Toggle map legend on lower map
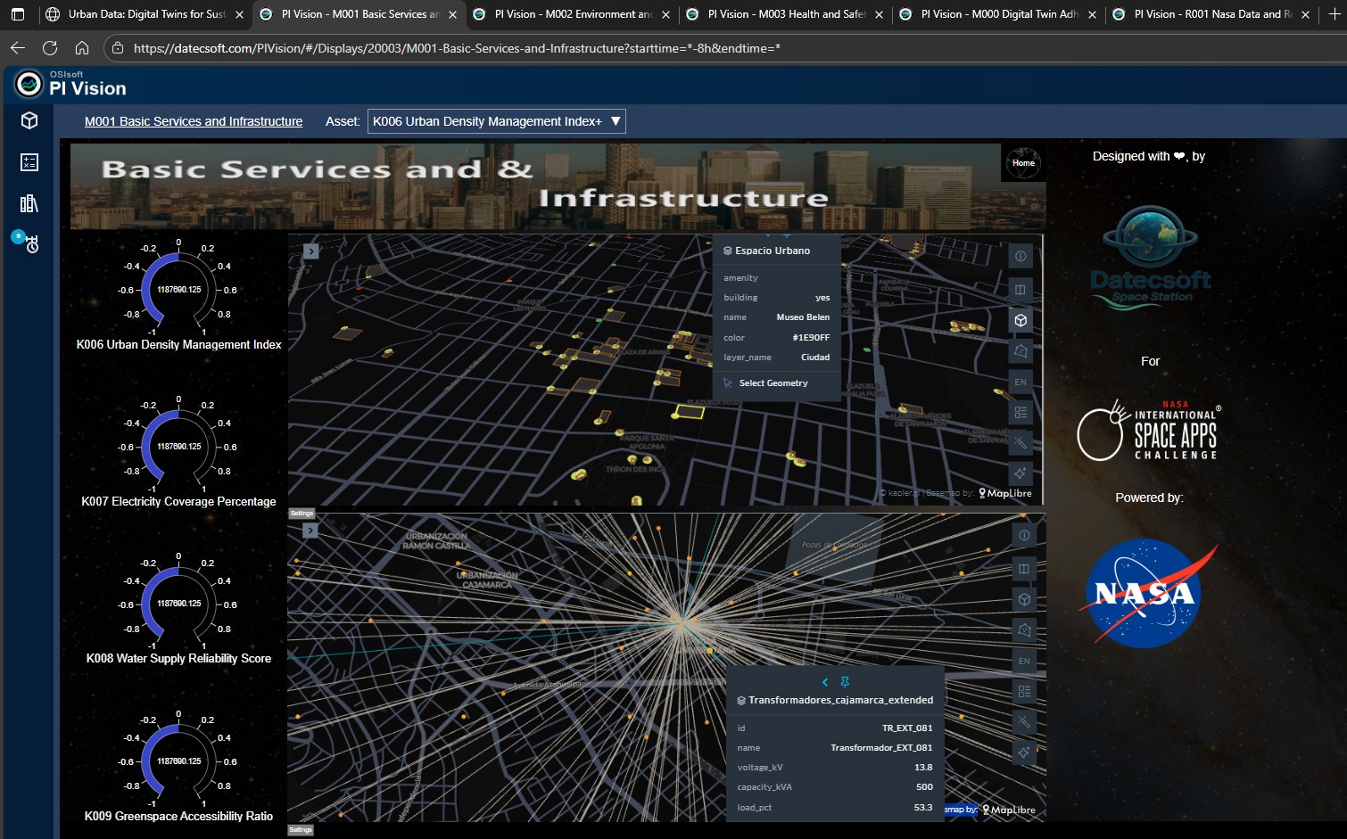Screen dimensions: 1347x839 [x=1024, y=691]
